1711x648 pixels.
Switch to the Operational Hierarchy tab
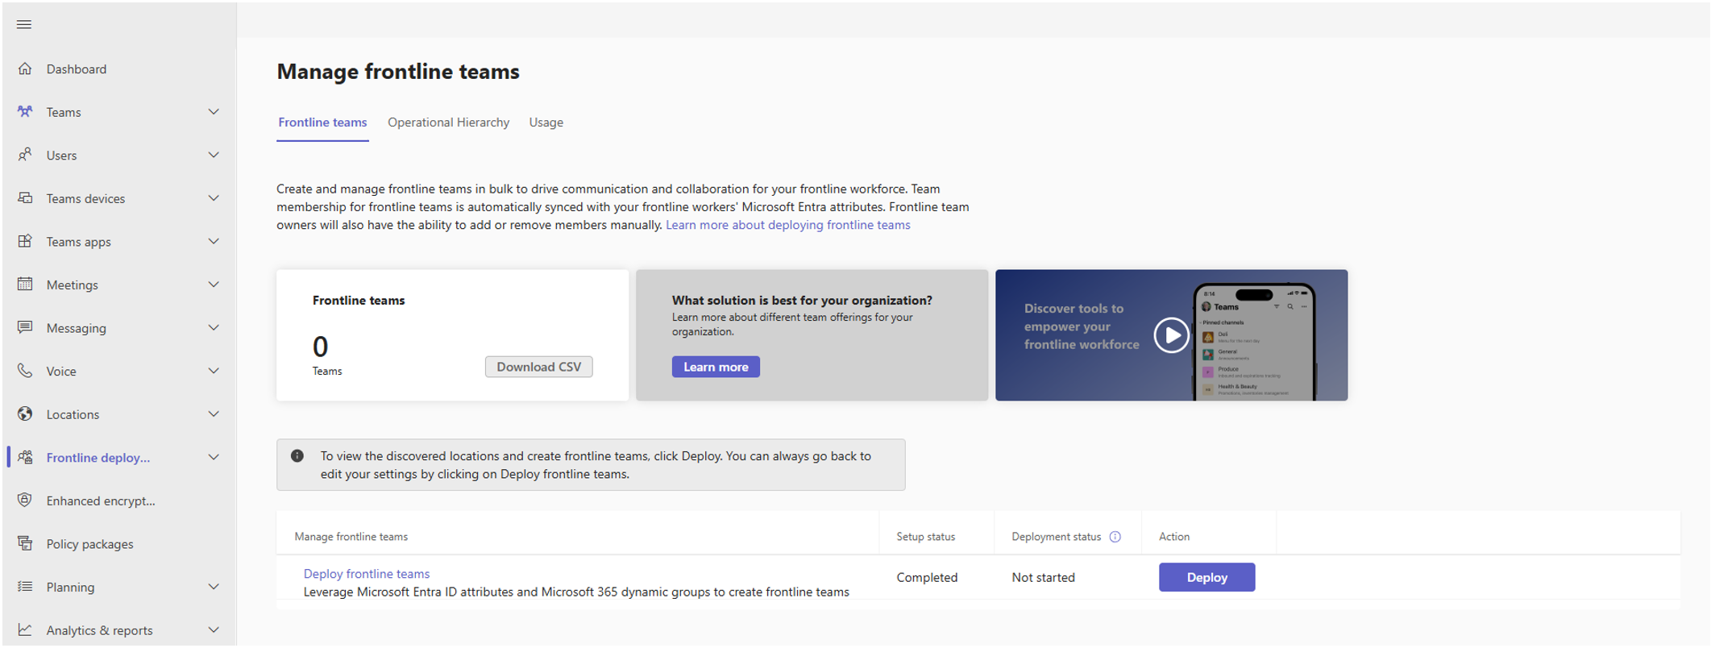[x=448, y=123]
